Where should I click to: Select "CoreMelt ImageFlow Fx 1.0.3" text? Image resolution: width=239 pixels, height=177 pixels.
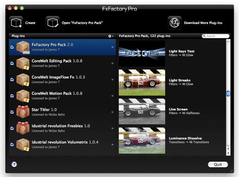click(x=58, y=77)
